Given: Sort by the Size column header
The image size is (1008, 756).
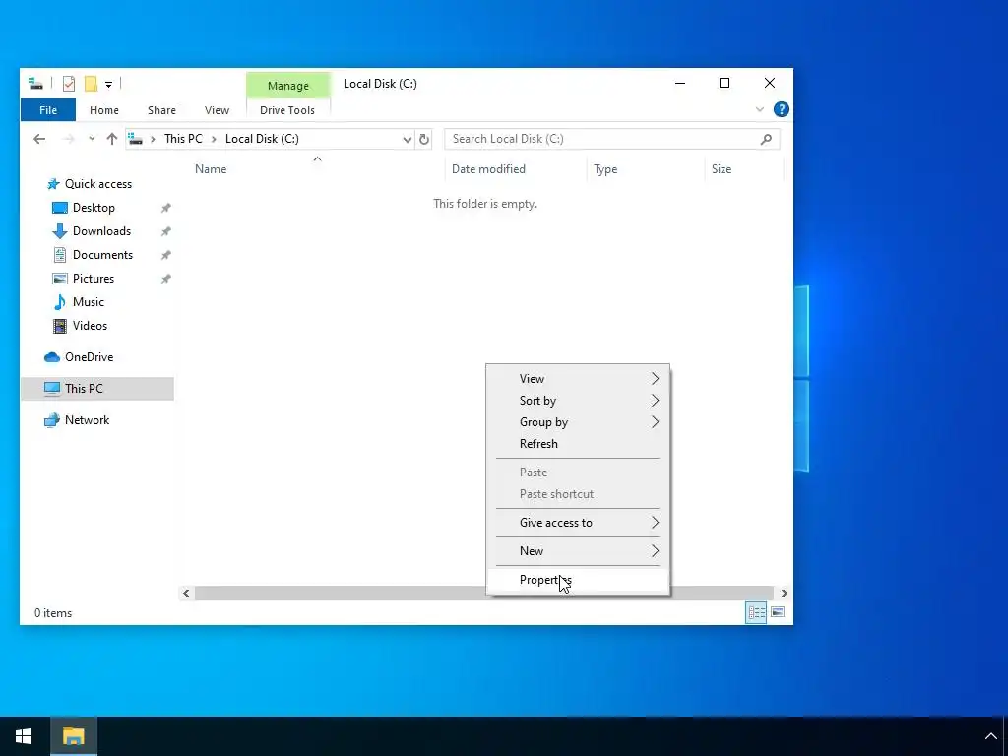Looking at the screenshot, I should point(722,169).
